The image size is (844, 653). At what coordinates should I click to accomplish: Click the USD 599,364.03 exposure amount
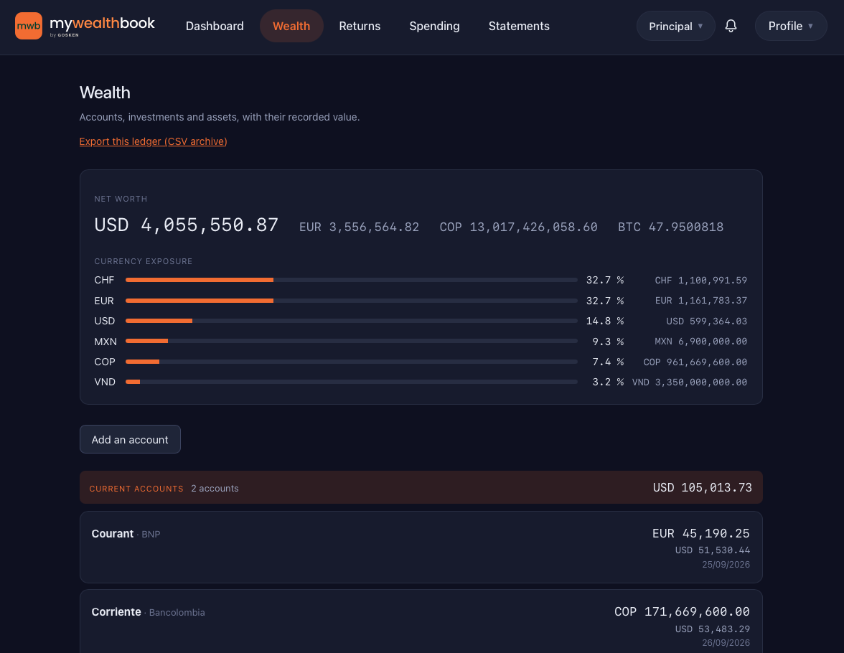tap(707, 321)
